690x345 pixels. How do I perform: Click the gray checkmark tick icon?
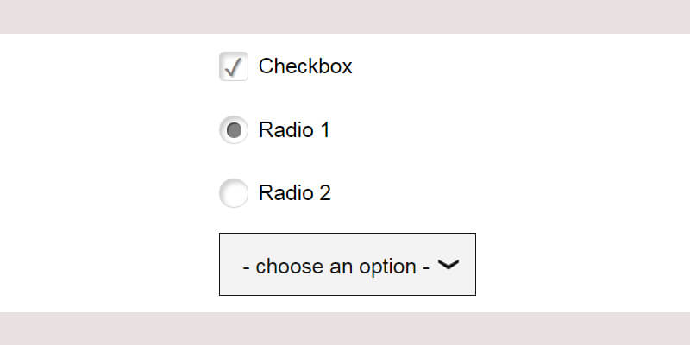[x=234, y=66]
